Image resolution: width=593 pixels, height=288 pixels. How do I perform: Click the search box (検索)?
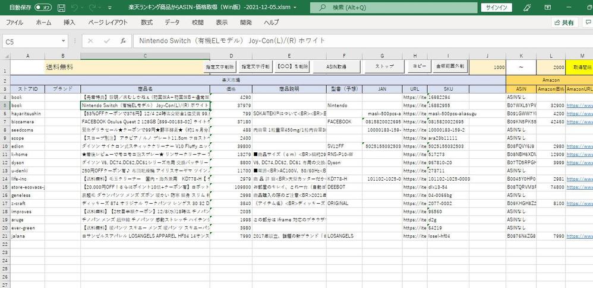coord(393,8)
